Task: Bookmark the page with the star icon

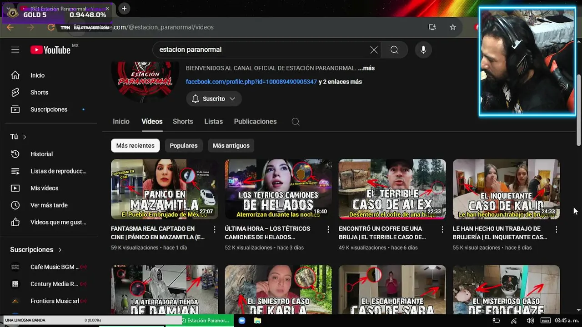Action: point(453,27)
